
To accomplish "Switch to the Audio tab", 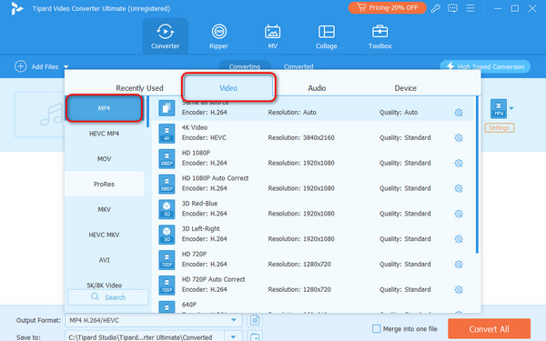I will [x=317, y=88].
